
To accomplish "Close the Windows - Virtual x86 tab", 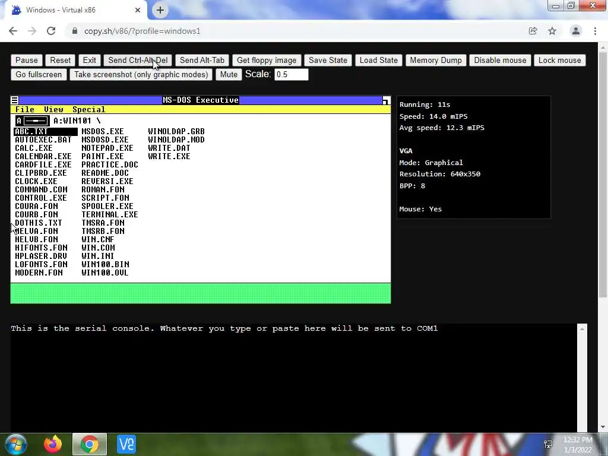I will [x=138, y=10].
